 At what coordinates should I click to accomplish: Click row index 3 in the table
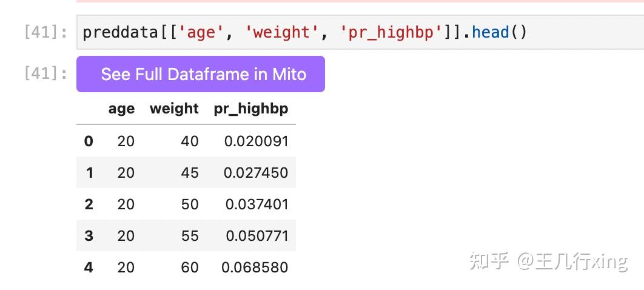pos(89,235)
